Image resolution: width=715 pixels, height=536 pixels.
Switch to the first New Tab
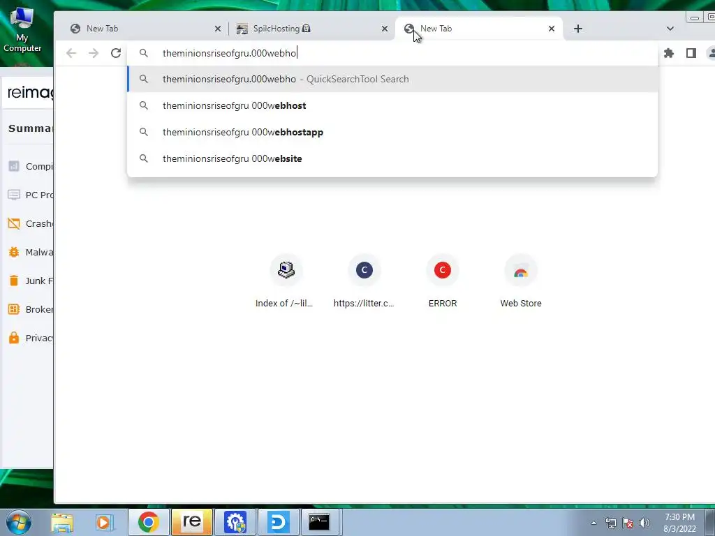click(x=141, y=29)
